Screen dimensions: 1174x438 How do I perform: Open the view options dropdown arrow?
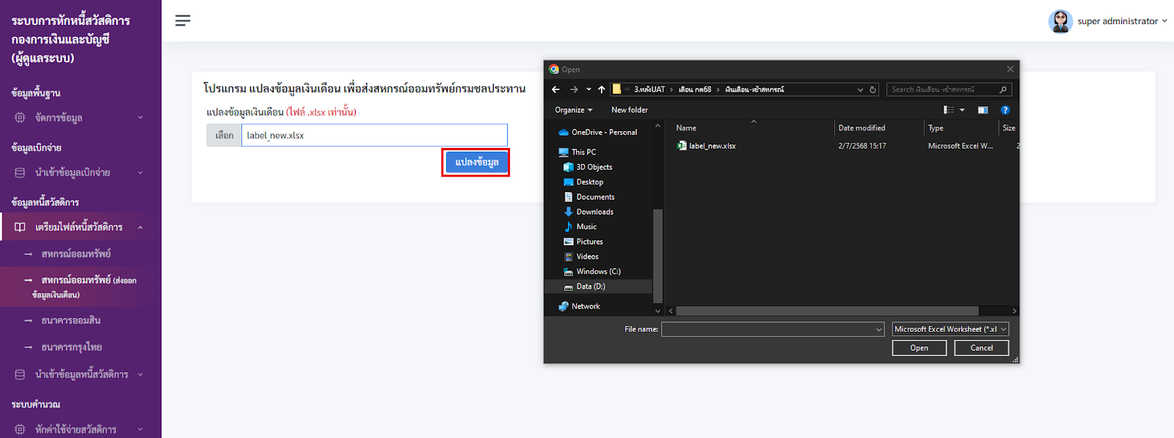coord(962,110)
